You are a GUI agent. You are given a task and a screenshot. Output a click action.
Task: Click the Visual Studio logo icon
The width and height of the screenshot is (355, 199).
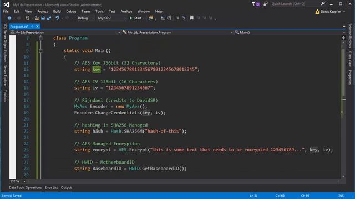click(x=7, y=4)
